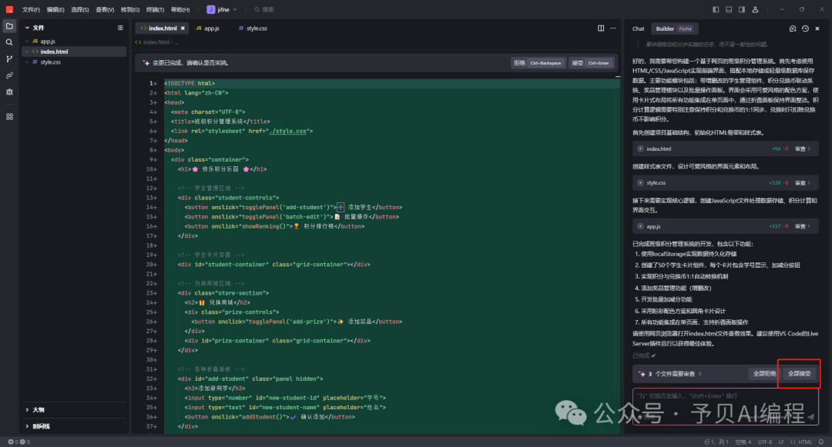Click the 全部接受 accept all button
This screenshot has width=832, height=447.
pyautogui.click(x=799, y=373)
